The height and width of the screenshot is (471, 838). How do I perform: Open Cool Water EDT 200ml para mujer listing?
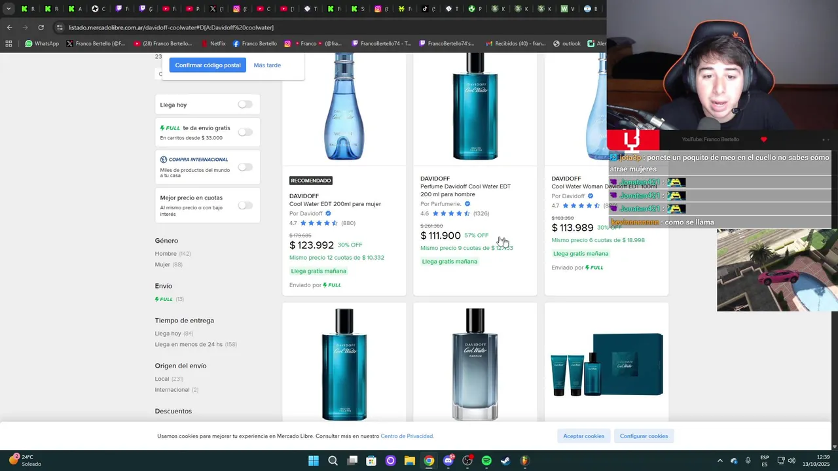[x=335, y=203]
